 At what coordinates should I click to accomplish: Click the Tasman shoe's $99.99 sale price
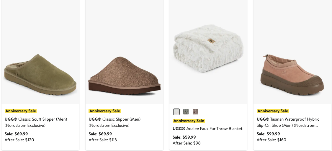268,134
